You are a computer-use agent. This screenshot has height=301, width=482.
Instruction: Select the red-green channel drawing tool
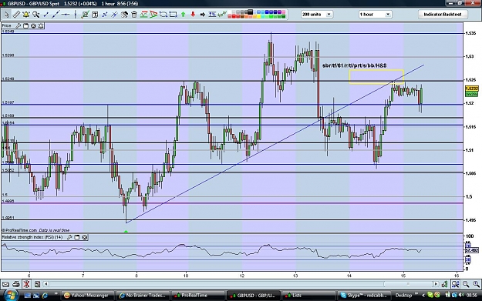click(144, 15)
